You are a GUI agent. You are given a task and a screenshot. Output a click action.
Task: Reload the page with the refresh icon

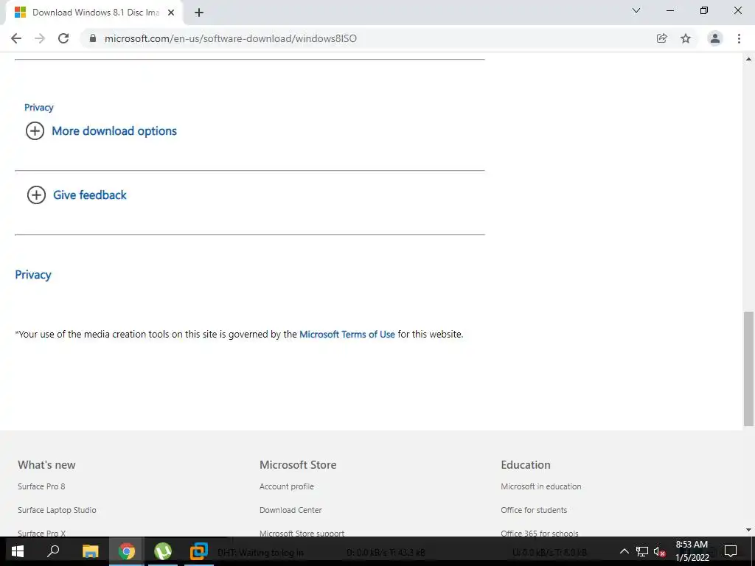[x=63, y=38]
